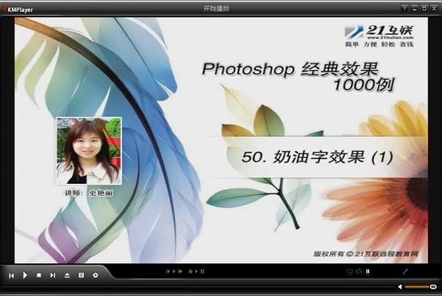The width and height of the screenshot is (442, 296).
Task: Click the '开始播放' title text
Action: tap(217, 9)
